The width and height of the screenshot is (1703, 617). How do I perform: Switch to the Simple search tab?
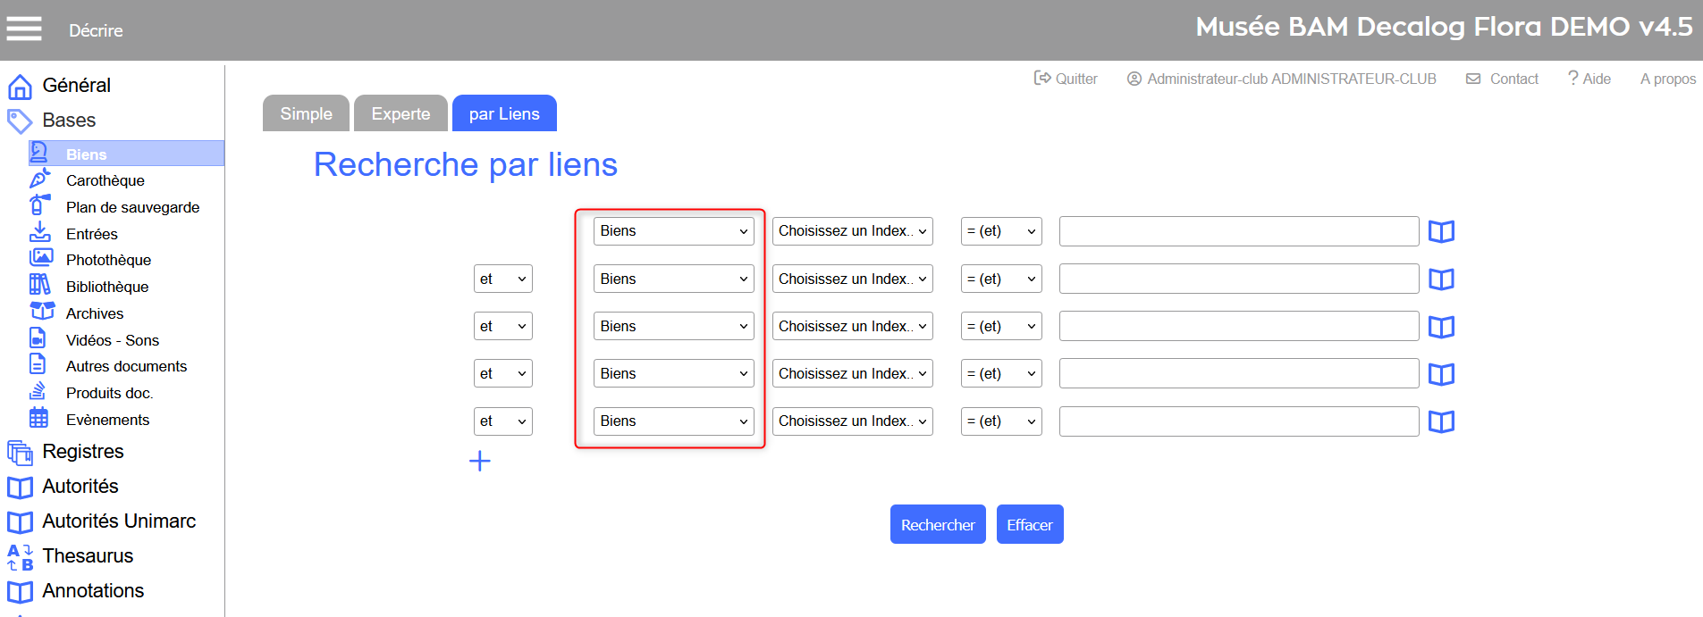click(306, 114)
